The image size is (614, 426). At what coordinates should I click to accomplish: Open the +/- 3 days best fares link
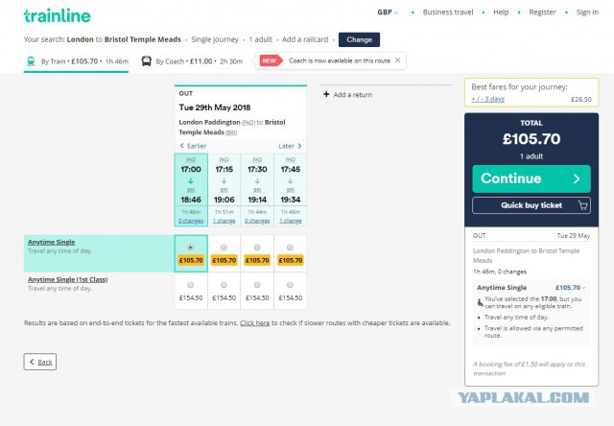tap(487, 99)
